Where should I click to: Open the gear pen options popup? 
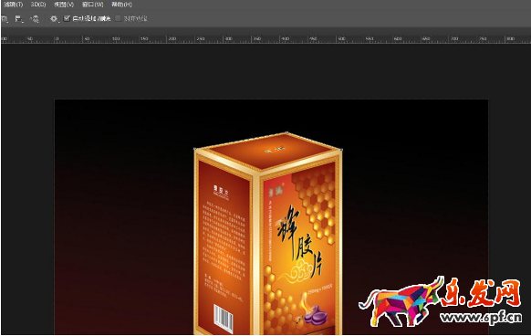54,18
